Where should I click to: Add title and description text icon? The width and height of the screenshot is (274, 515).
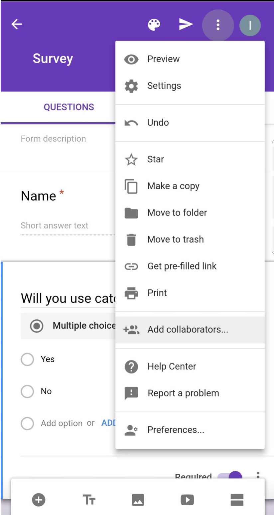(x=89, y=500)
